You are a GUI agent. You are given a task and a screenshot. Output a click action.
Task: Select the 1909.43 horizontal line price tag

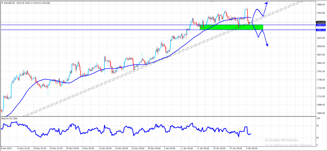(x=320, y=25)
